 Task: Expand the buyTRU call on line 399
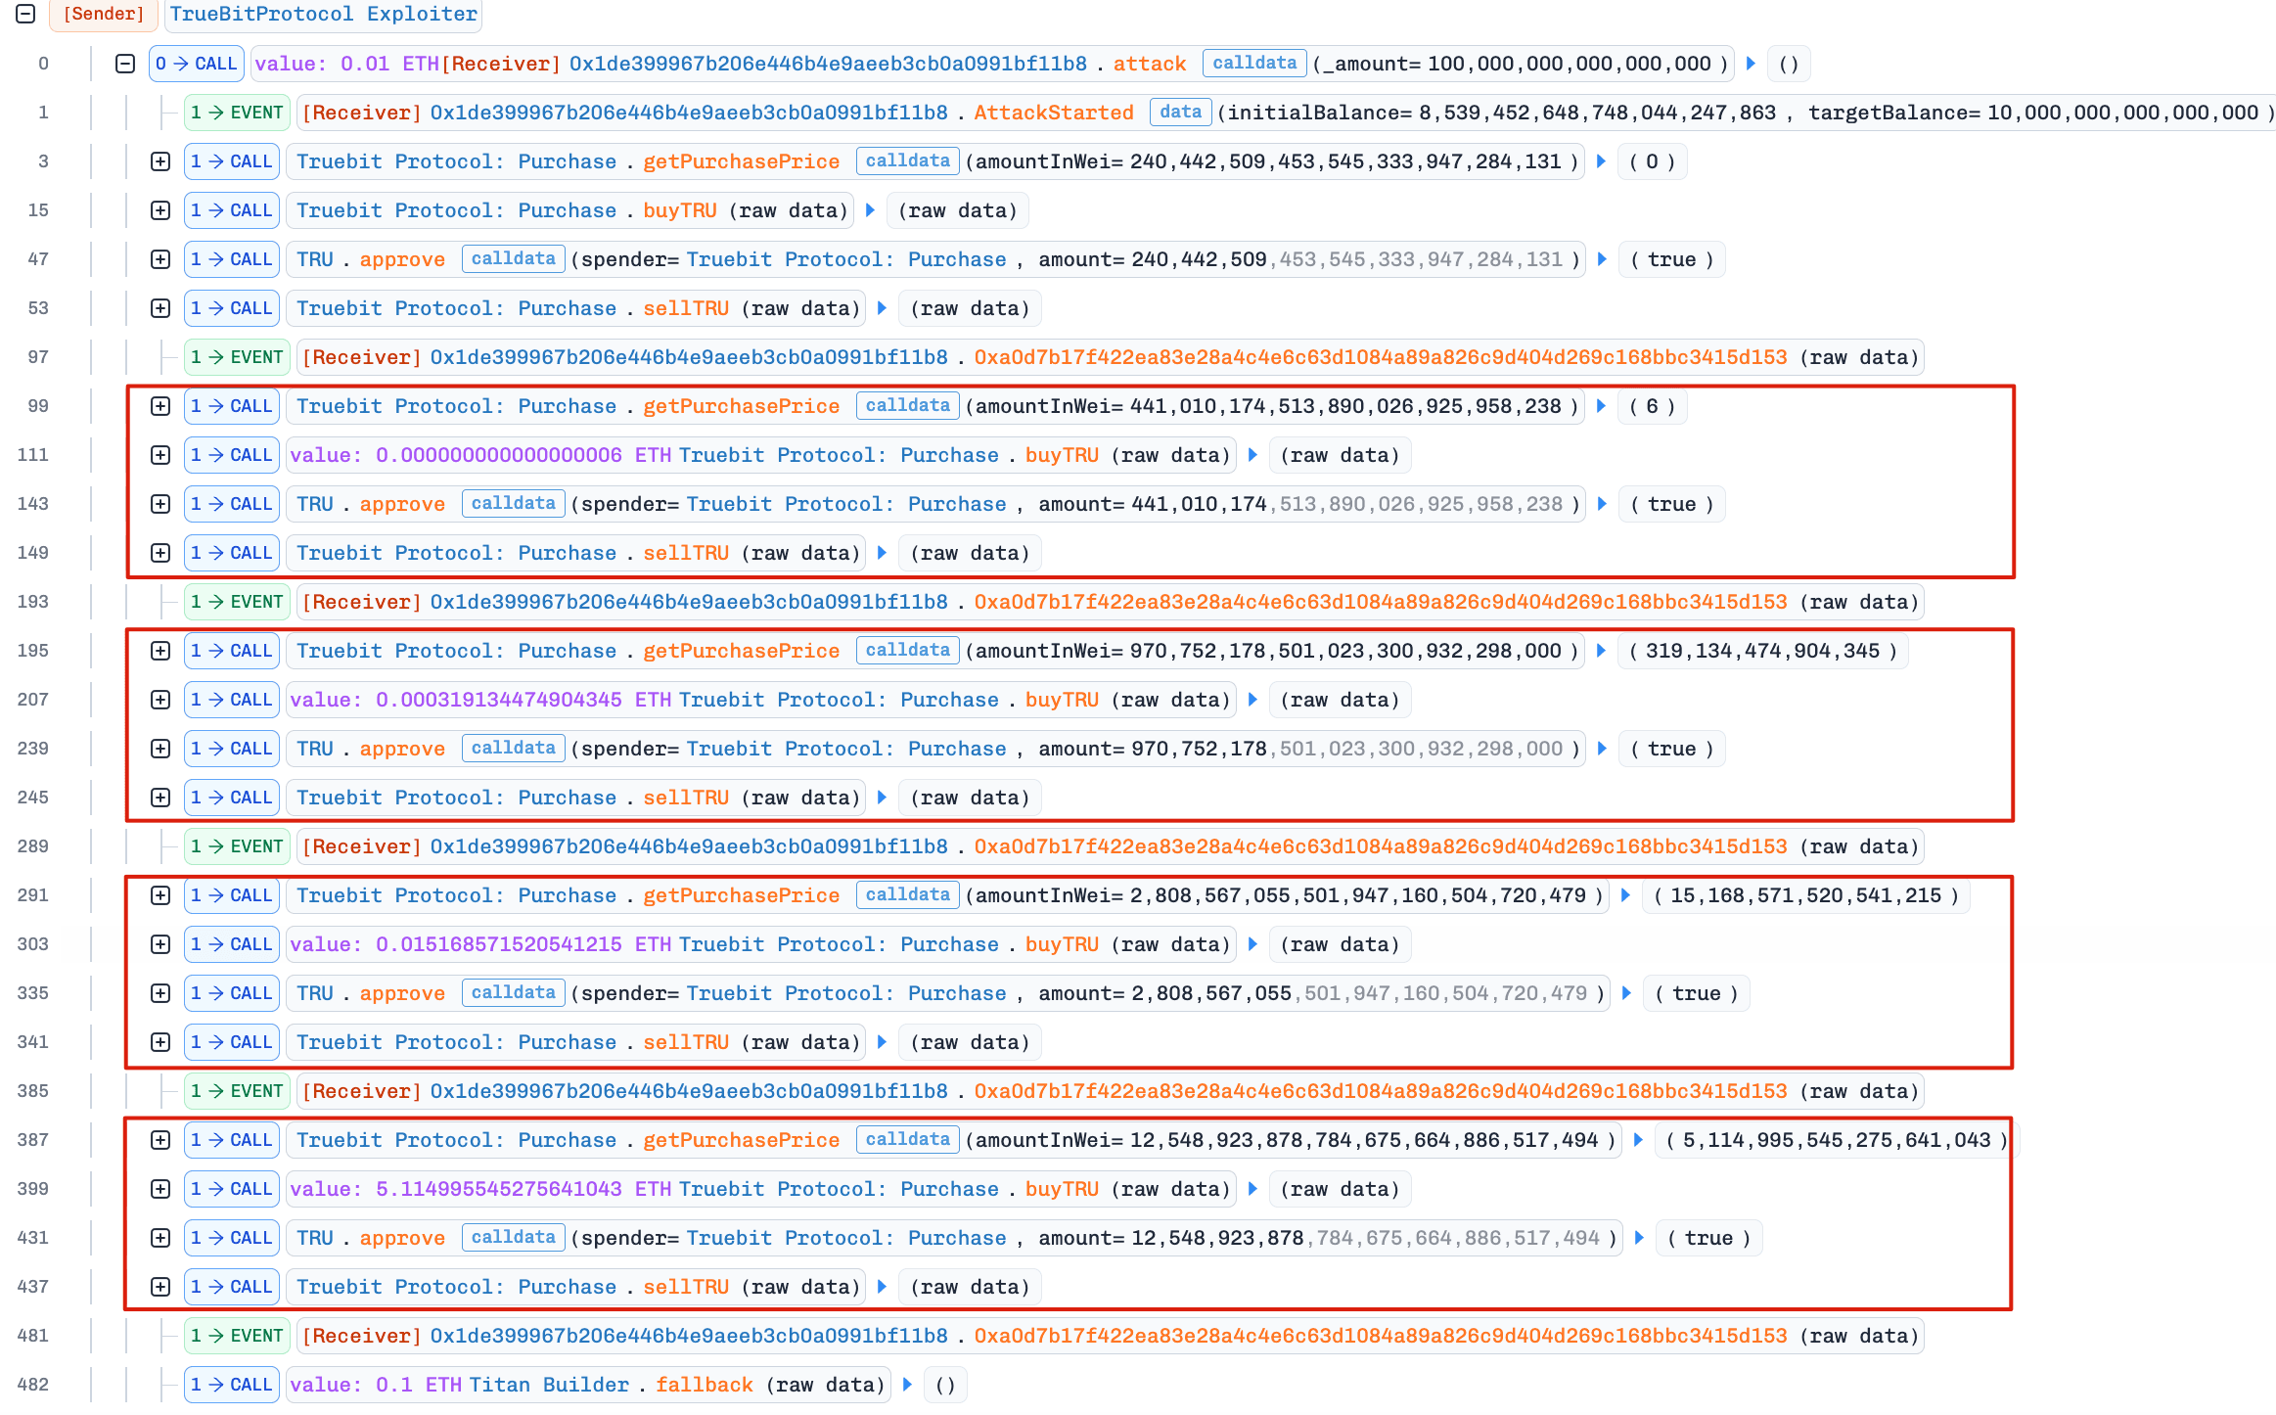tap(160, 1189)
